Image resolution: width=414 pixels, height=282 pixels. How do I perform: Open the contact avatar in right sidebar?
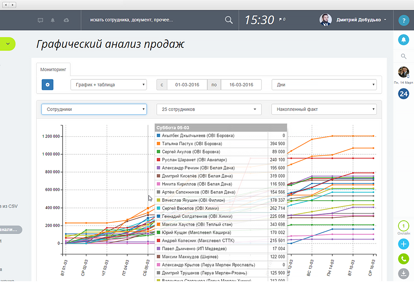point(404,72)
